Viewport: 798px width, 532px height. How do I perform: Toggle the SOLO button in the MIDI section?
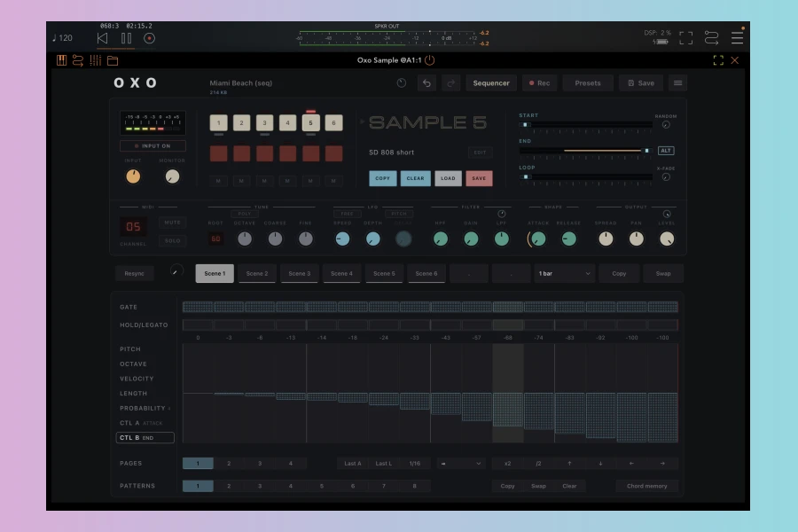pos(173,241)
